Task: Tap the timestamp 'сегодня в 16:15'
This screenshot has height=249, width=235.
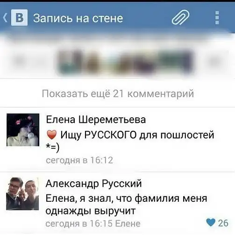Action: (x=79, y=224)
